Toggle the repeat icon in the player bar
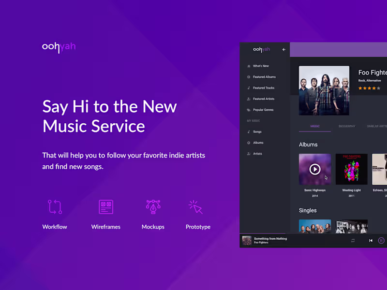 [353, 240]
